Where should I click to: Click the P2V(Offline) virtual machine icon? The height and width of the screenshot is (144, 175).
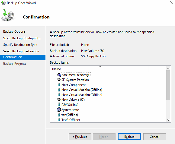pos(59,105)
